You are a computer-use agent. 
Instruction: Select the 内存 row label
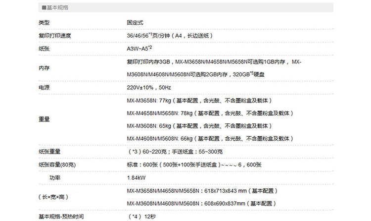[45, 68]
